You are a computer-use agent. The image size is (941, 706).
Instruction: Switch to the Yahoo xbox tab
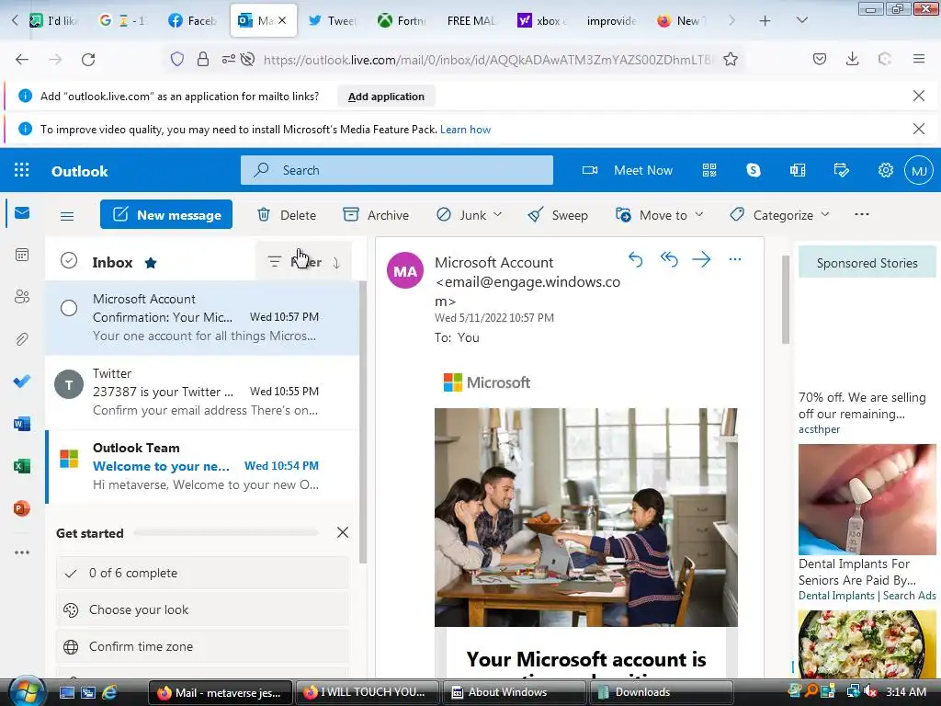pyautogui.click(x=541, y=20)
